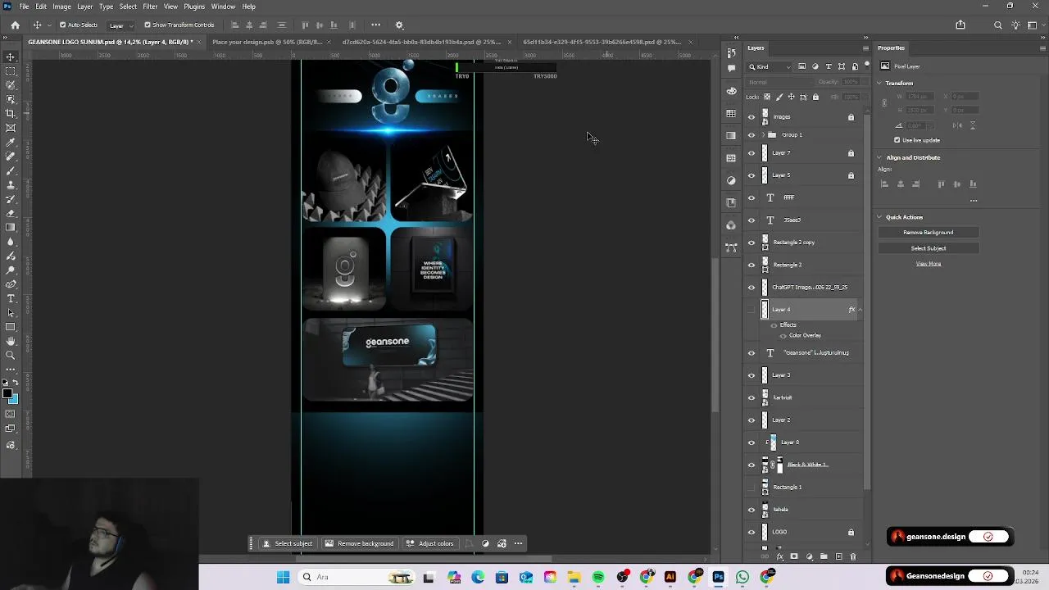The height and width of the screenshot is (590, 1049).
Task: Collapse the Quick Actions section
Action: pos(879,217)
